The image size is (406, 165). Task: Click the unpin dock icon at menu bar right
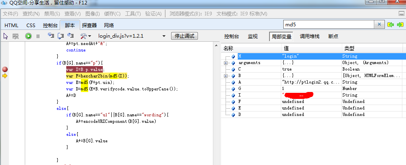[401, 13]
